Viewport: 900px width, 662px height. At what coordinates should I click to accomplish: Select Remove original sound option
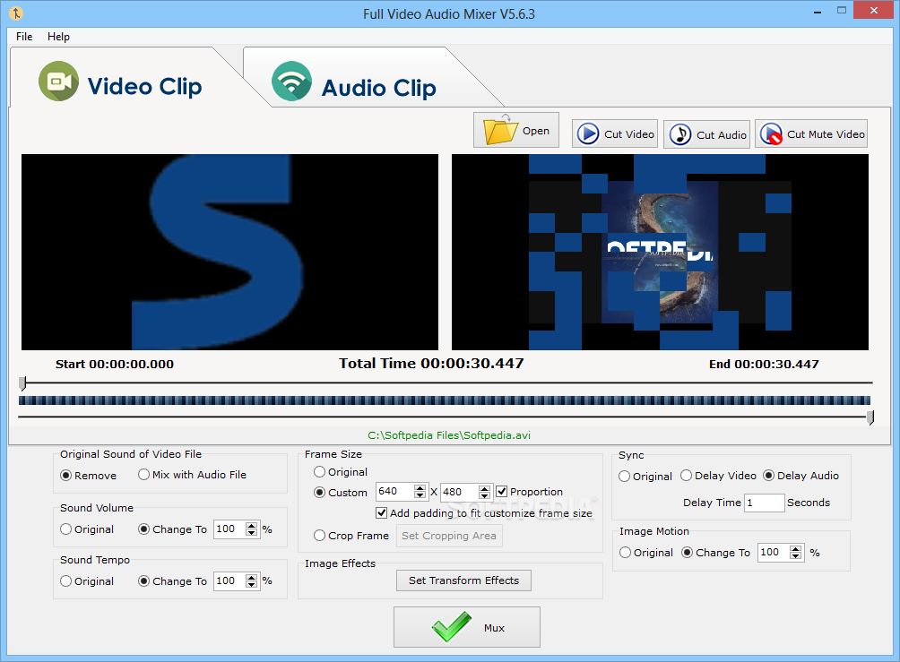pyautogui.click(x=89, y=475)
